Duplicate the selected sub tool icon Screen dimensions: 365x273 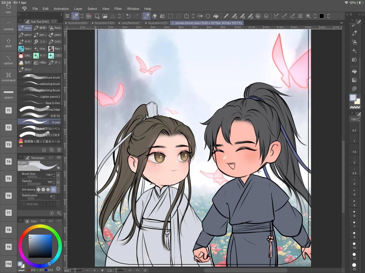coord(51,150)
